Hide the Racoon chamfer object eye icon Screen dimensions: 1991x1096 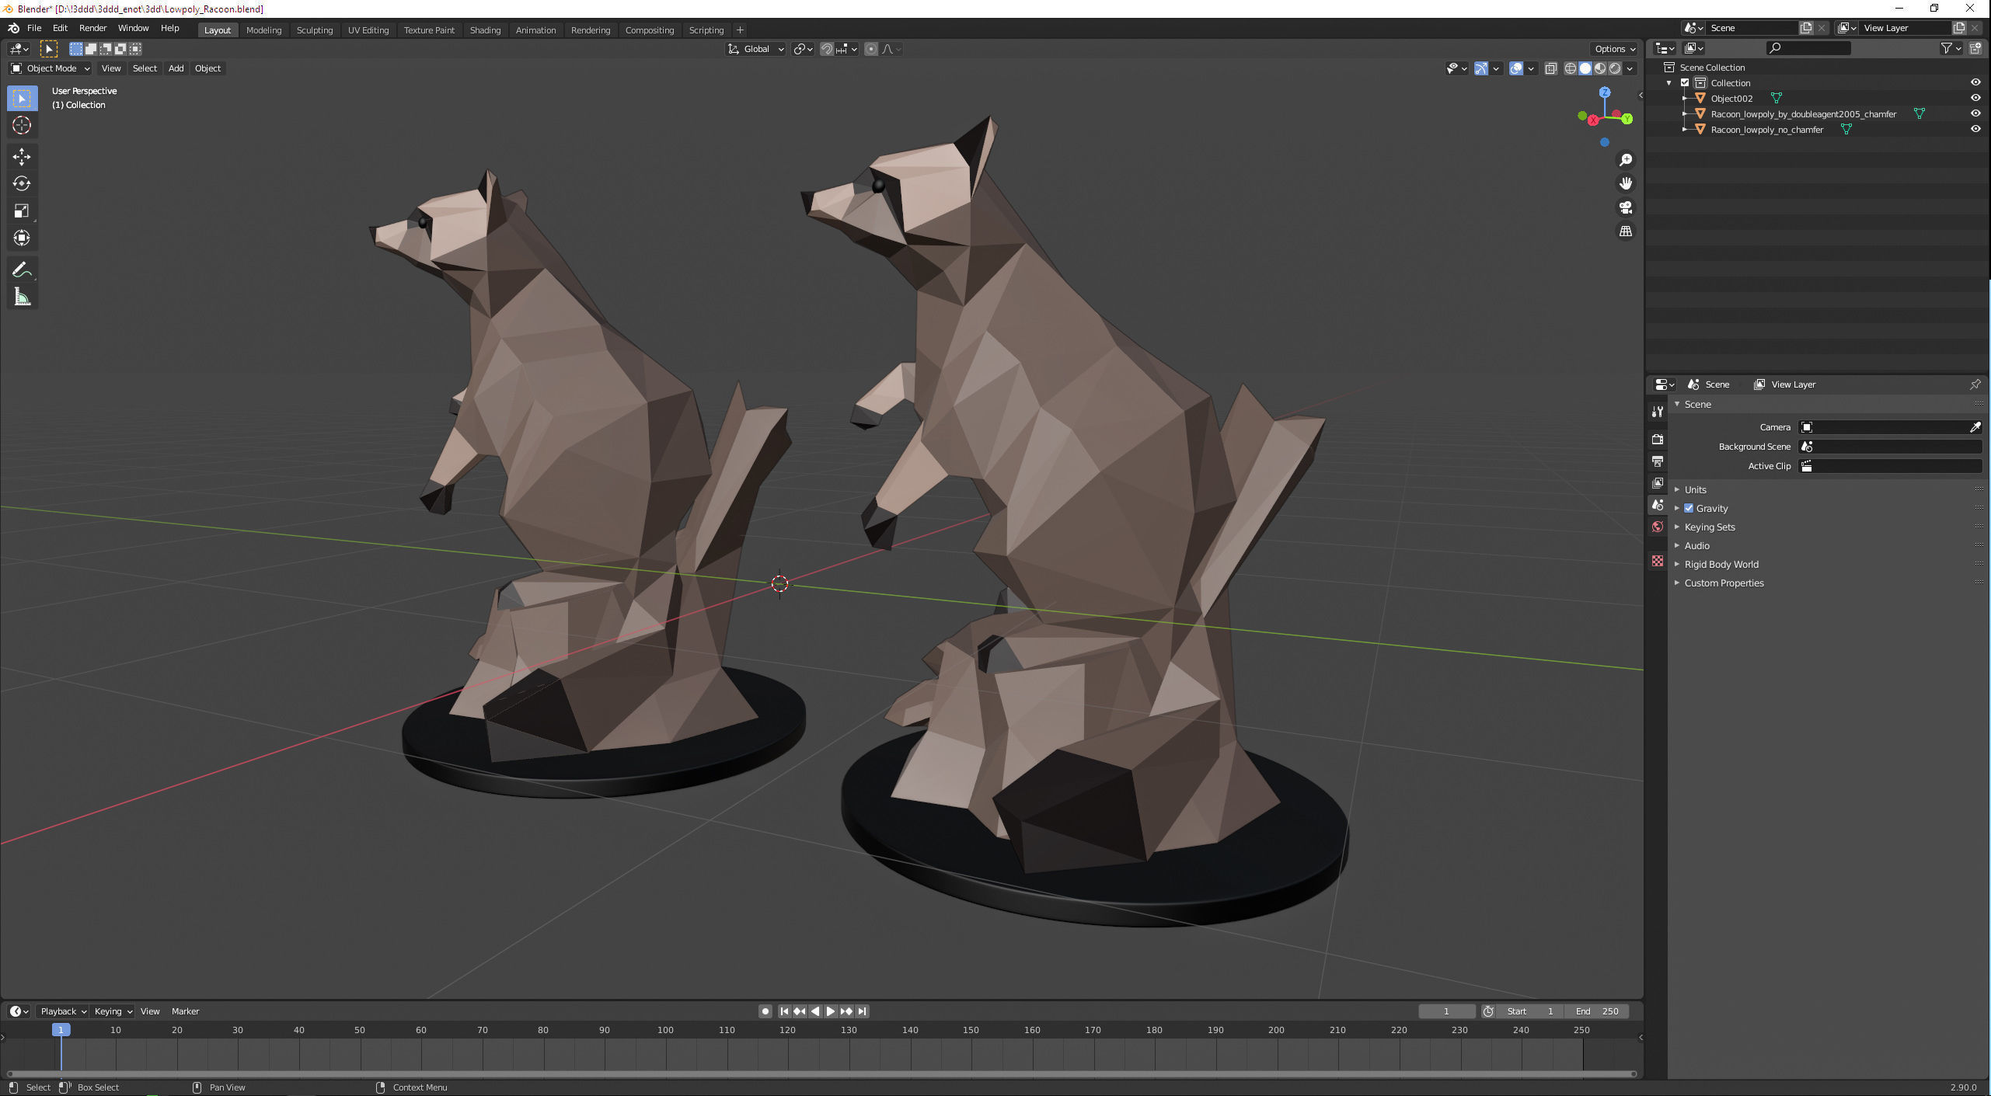click(1975, 113)
